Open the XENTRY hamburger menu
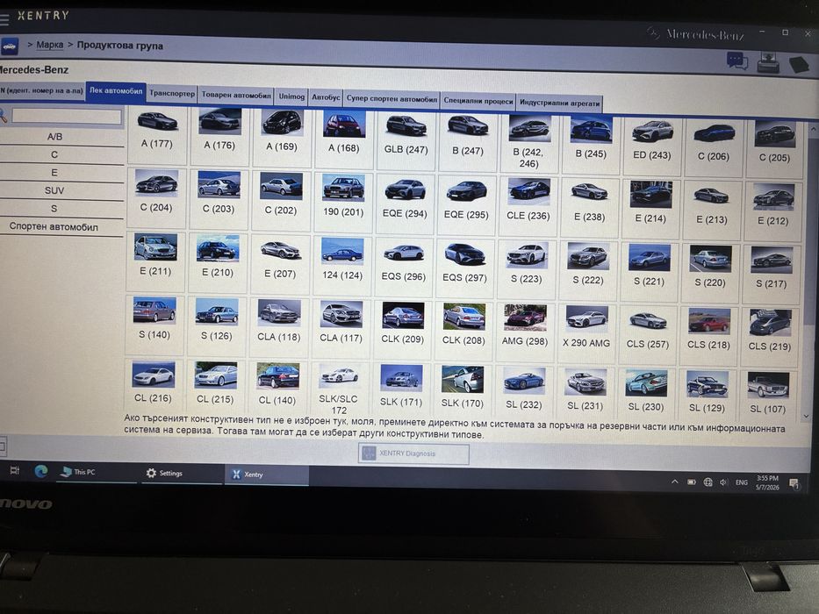Image resolution: width=819 pixels, height=614 pixels. tap(4, 20)
